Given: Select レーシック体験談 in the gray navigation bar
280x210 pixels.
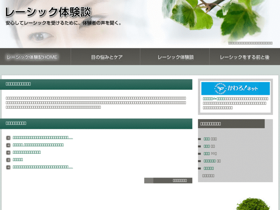Looking at the screenshot, I should [x=175, y=57].
